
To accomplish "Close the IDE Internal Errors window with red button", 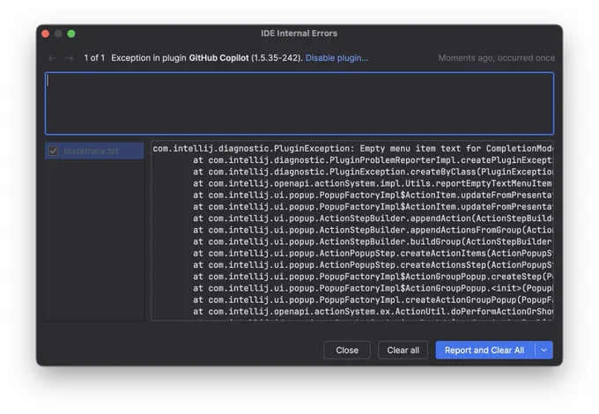I will pyautogui.click(x=46, y=33).
